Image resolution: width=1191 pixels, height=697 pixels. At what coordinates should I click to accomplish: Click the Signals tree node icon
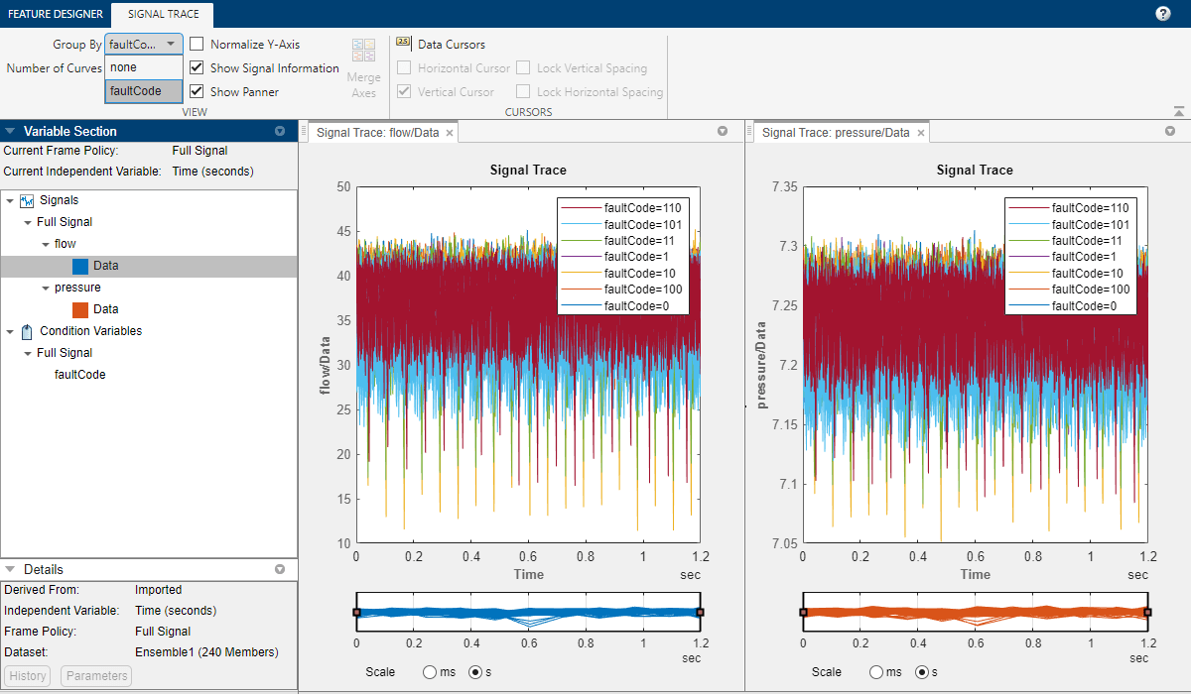(27, 200)
